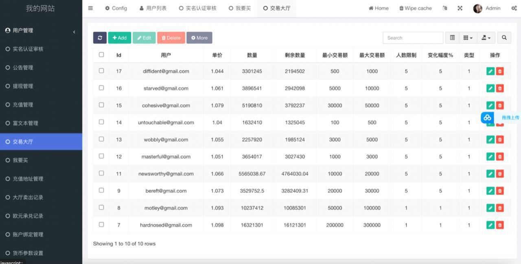Edit row with masterful@gmail.com
The width and height of the screenshot is (521, 264).
(x=490, y=157)
